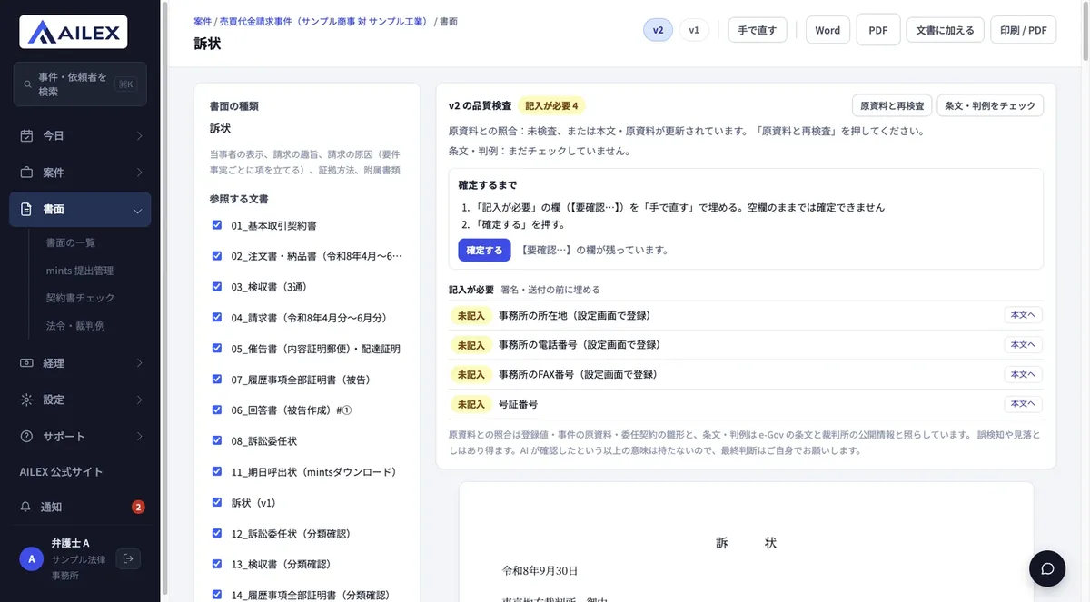
Task: Click 文書に加える button
Action: pyautogui.click(x=945, y=30)
